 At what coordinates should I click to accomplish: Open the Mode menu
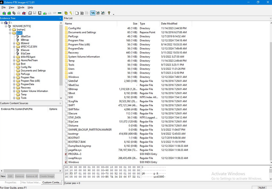pos(21,8)
